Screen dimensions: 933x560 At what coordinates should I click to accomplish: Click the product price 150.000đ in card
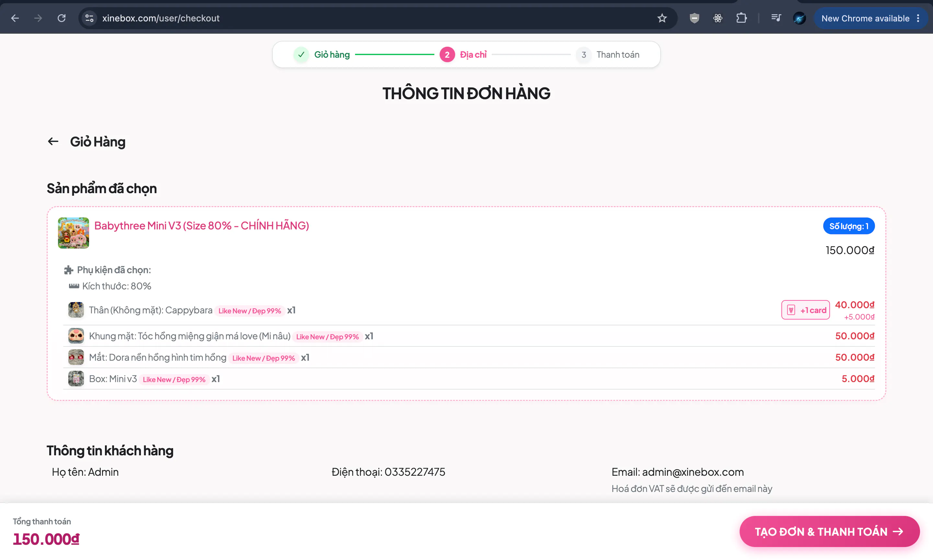tap(850, 250)
